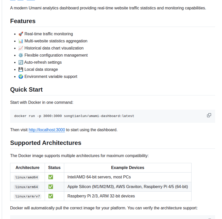Click the rocket icon beside real-time traffic monitoring

tap(21, 34)
